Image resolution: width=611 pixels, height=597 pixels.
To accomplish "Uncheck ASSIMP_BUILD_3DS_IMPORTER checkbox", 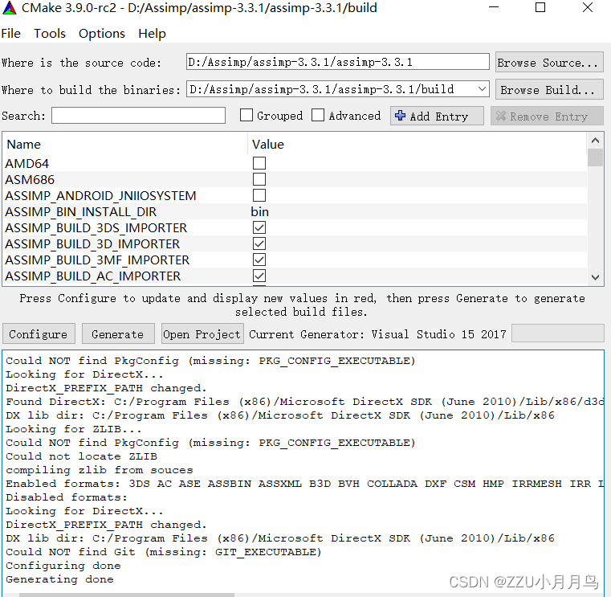I will (259, 227).
